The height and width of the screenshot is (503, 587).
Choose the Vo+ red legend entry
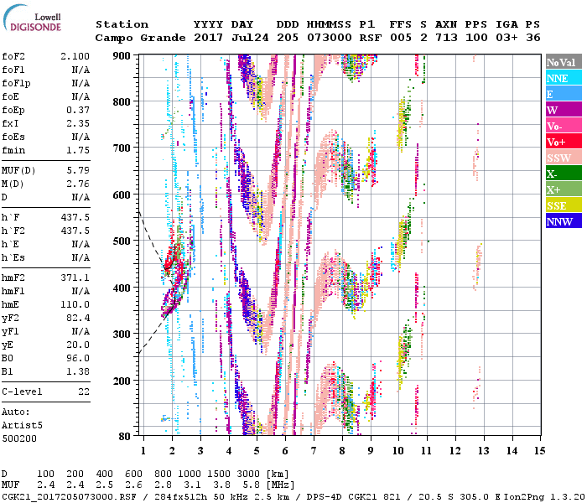click(563, 142)
